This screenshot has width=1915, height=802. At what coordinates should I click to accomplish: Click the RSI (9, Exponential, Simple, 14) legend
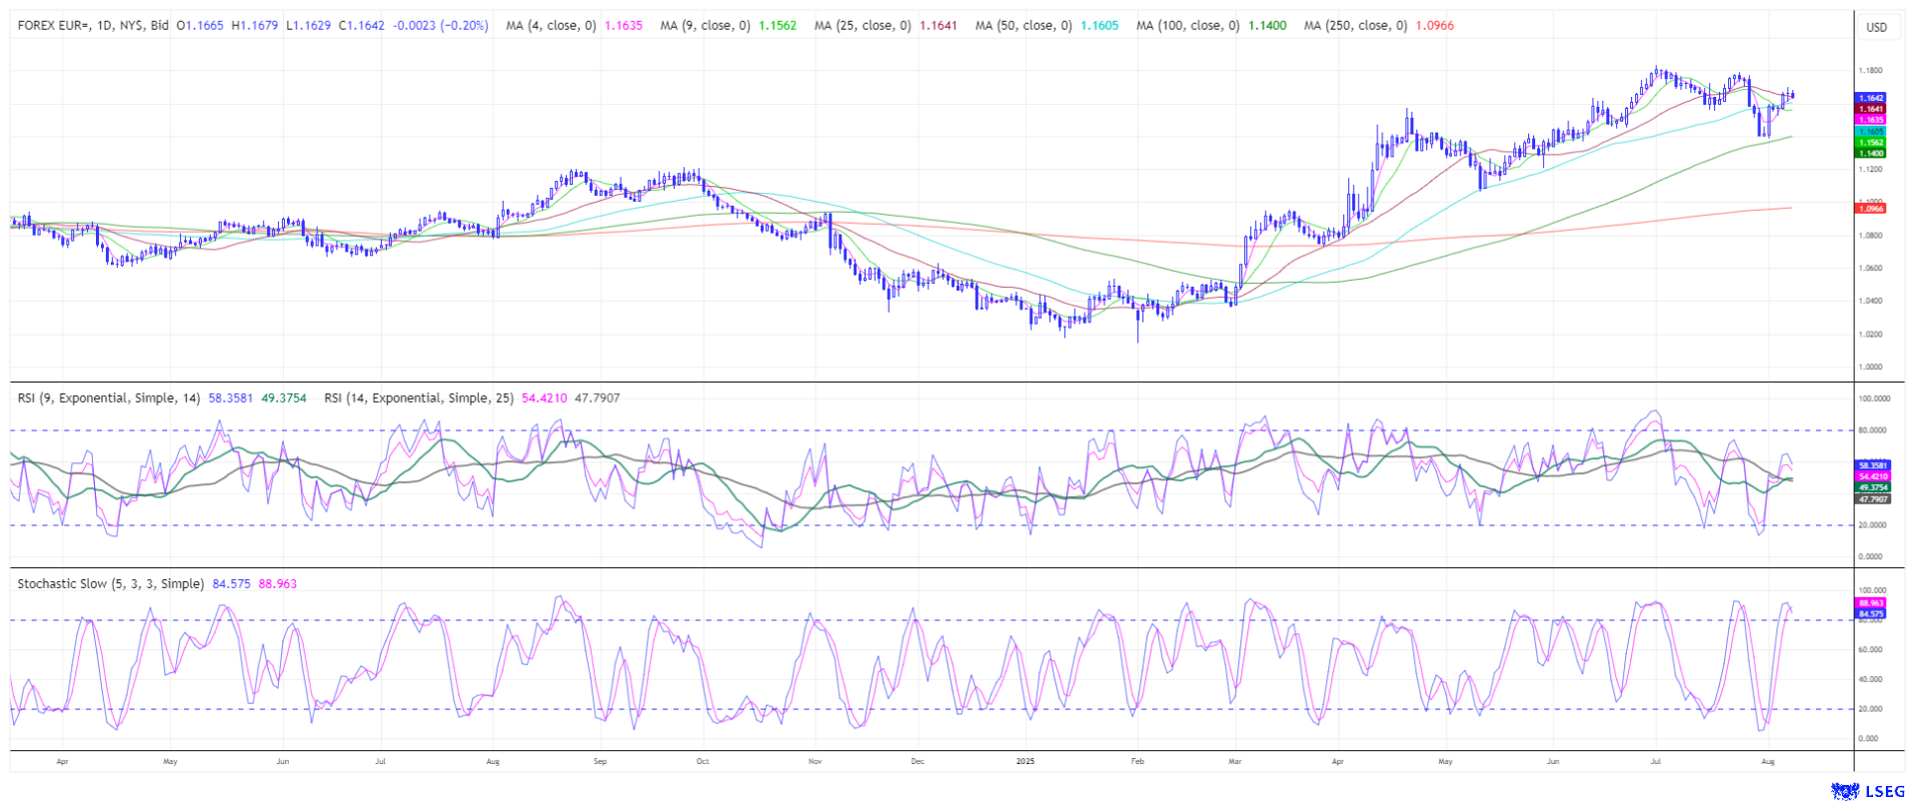109,399
